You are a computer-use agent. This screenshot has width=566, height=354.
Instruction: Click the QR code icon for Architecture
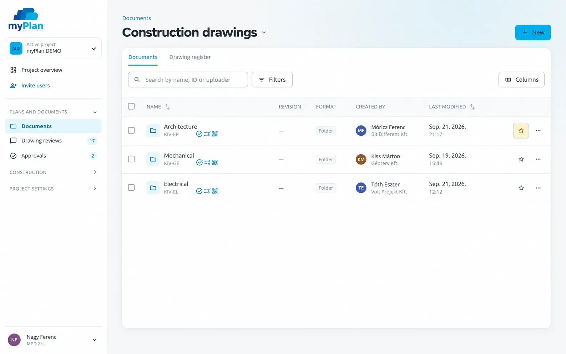point(215,134)
